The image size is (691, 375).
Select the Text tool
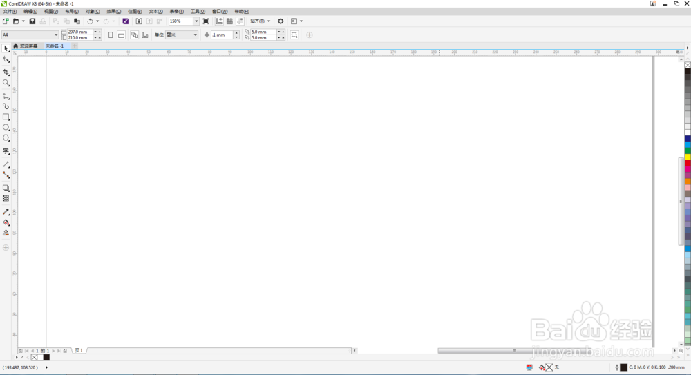click(x=6, y=151)
